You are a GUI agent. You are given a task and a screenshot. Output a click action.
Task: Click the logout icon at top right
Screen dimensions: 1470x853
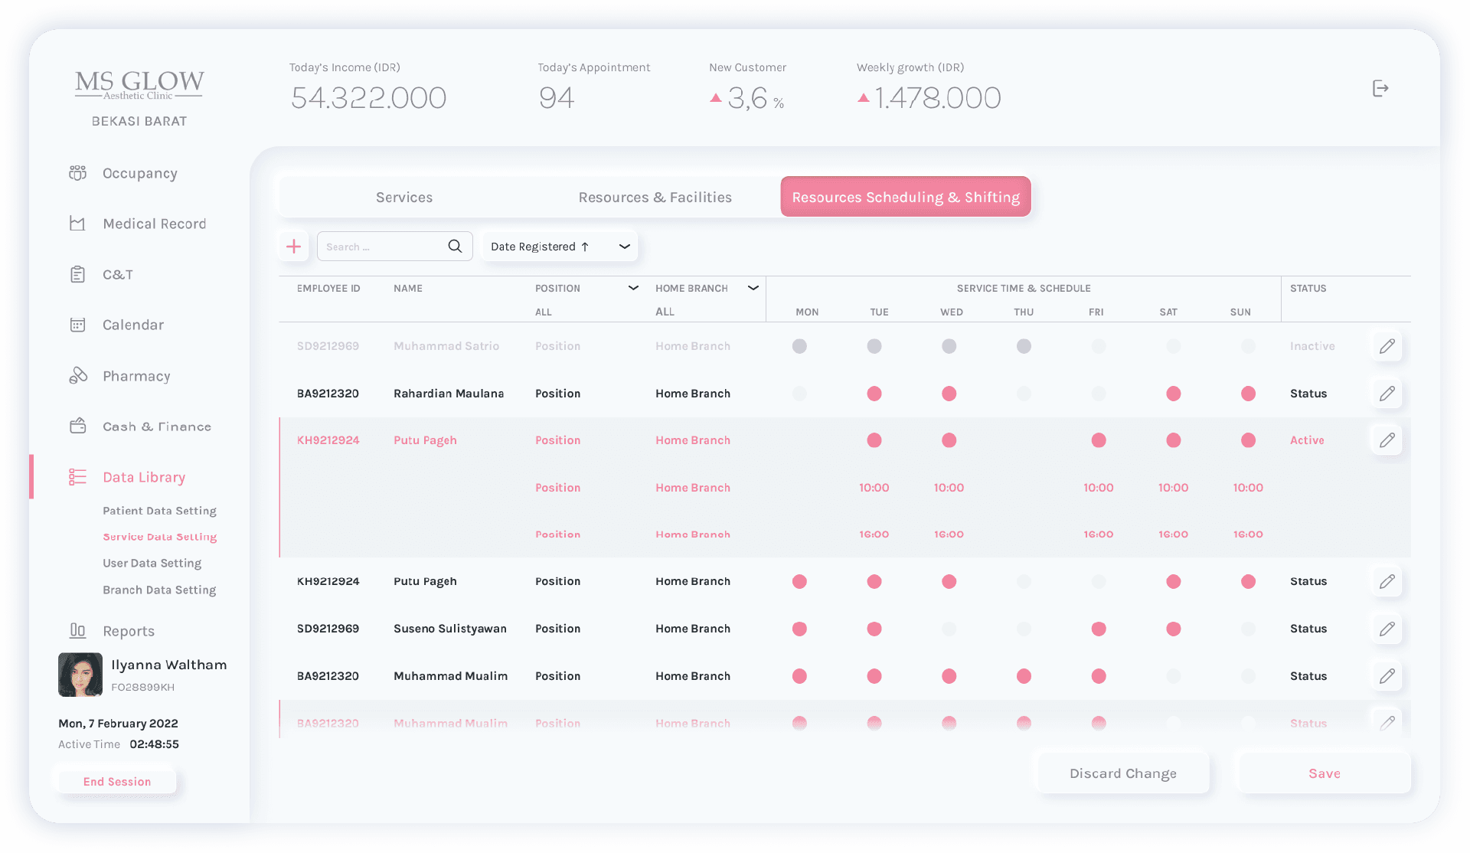click(1380, 89)
